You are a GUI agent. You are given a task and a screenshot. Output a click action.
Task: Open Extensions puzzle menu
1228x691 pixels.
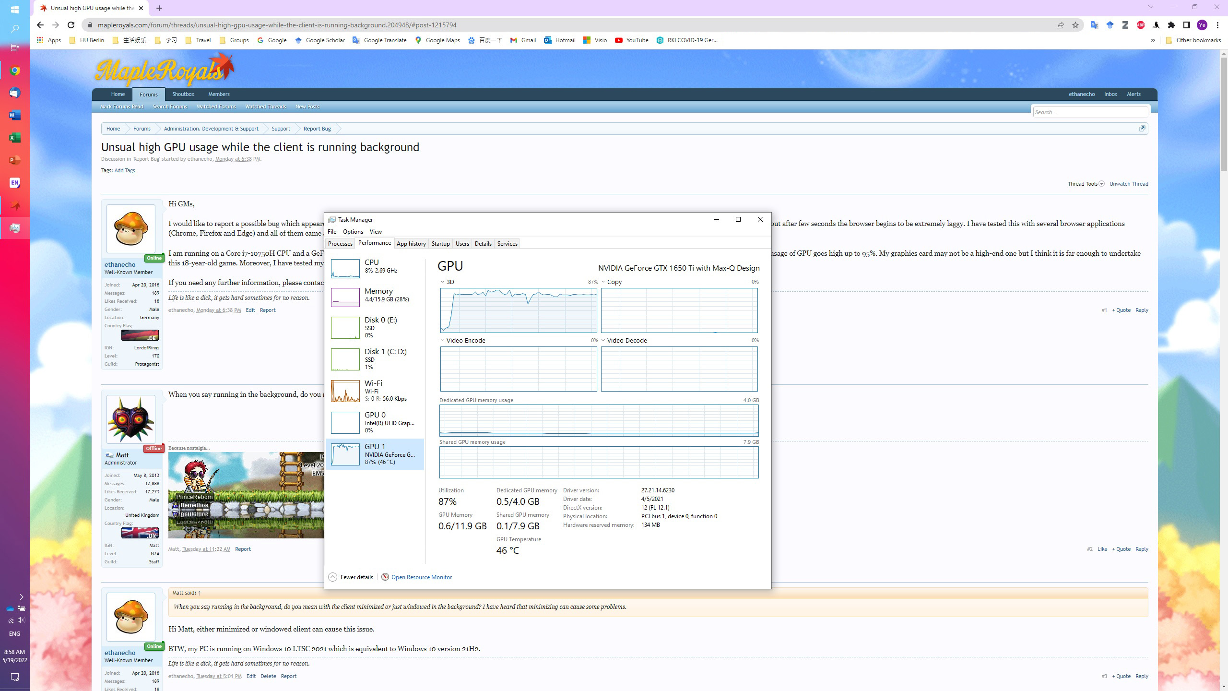[x=1171, y=25]
